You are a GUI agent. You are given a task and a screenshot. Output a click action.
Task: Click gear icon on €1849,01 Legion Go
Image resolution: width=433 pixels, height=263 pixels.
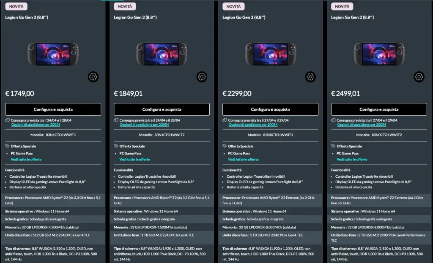click(202, 77)
